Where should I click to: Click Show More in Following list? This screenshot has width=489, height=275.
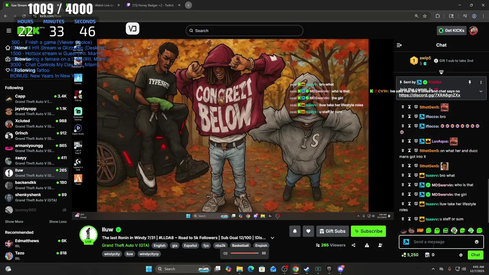tap(14, 222)
